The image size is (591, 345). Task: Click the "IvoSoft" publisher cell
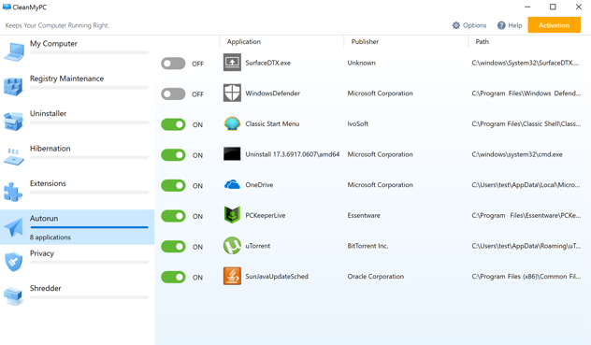(x=358, y=123)
